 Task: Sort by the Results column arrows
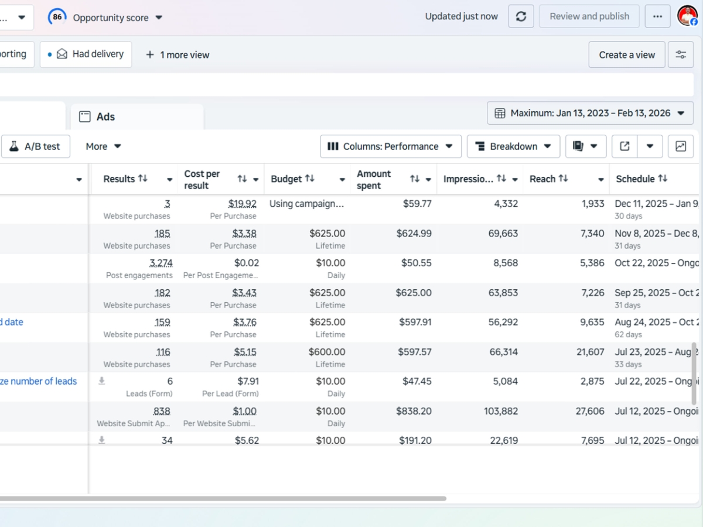coord(142,179)
